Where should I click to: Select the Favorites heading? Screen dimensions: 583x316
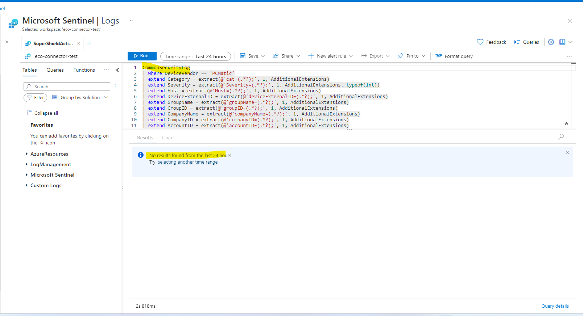click(42, 125)
